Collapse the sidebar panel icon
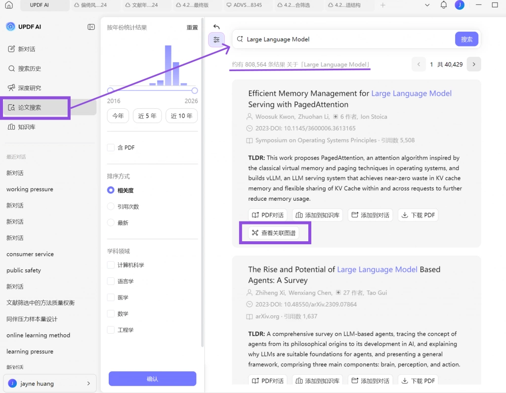Image resolution: width=506 pixels, height=393 pixels. click(91, 27)
